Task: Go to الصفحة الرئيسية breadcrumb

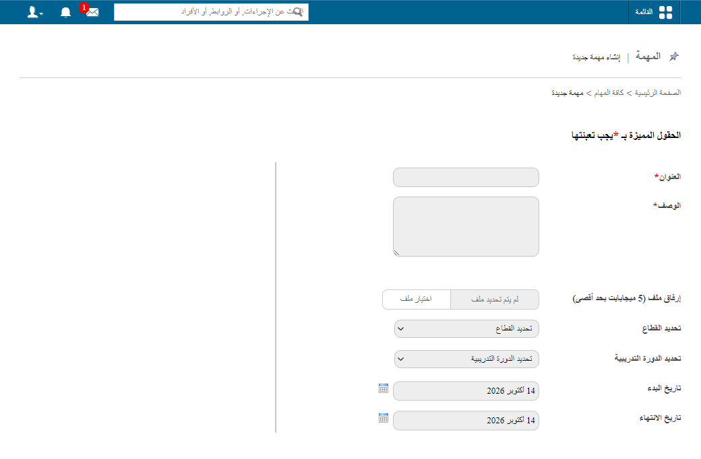Action: (658, 93)
